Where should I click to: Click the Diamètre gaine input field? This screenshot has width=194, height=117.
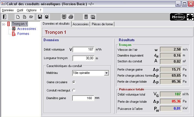83,98
